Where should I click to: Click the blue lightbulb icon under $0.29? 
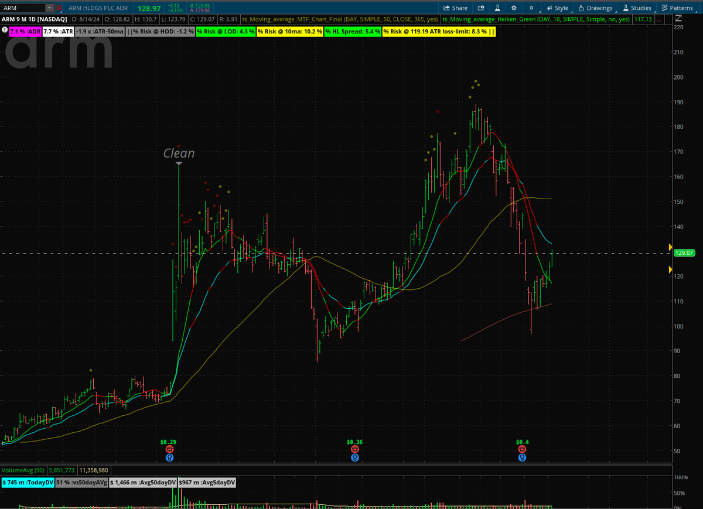pyautogui.click(x=169, y=457)
